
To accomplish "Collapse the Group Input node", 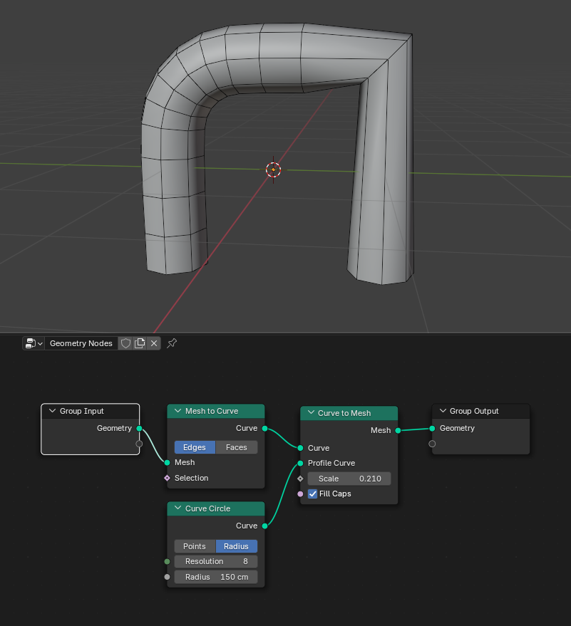I will (52, 411).
